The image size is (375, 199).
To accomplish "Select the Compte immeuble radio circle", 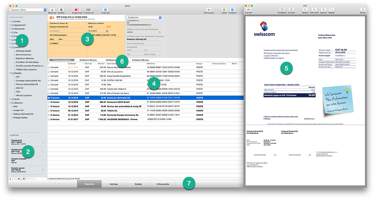I will (43, 160).
